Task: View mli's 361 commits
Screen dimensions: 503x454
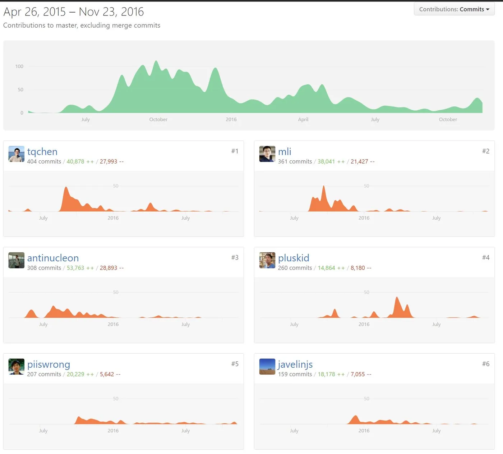Action: [x=295, y=162]
